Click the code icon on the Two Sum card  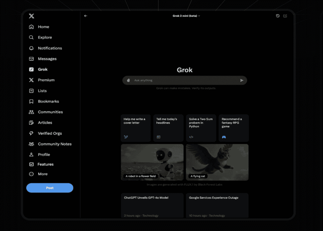click(x=191, y=137)
